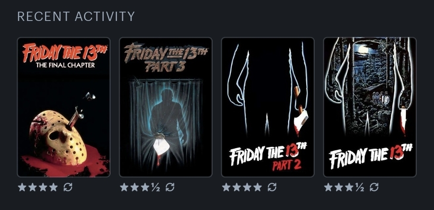Click second star under Part 2 poster
The width and height of the screenshot is (434, 210).
point(237,187)
